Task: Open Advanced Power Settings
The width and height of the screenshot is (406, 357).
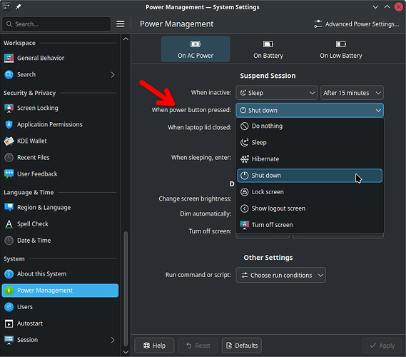Action: coord(356,24)
